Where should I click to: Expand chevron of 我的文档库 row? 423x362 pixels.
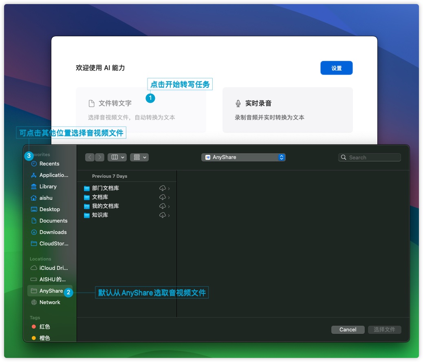point(169,206)
